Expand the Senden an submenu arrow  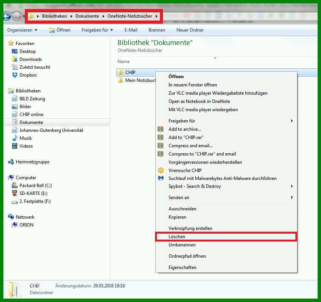[x=292, y=197]
